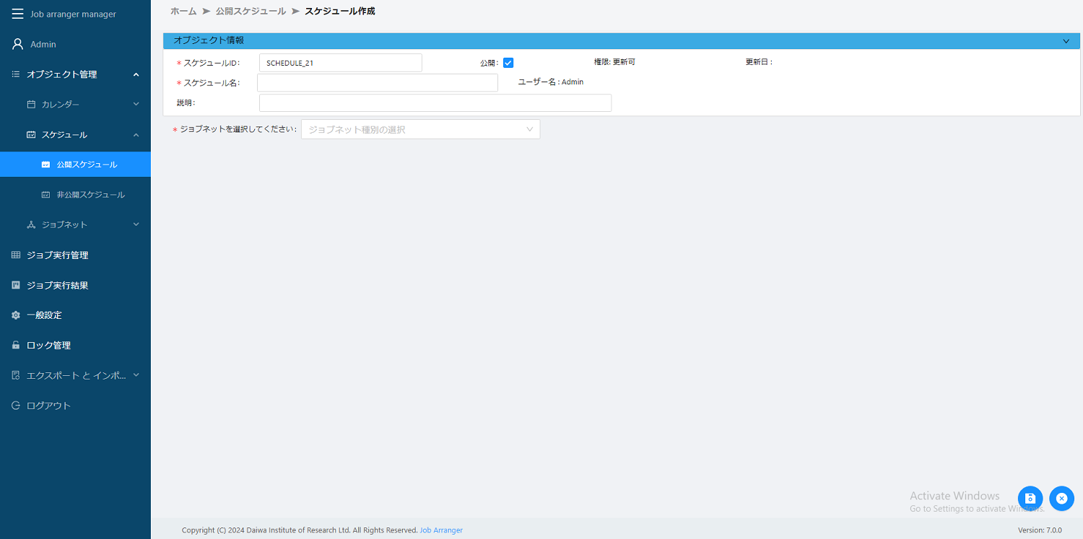Click the cancel circular X icon

[1061, 498]
